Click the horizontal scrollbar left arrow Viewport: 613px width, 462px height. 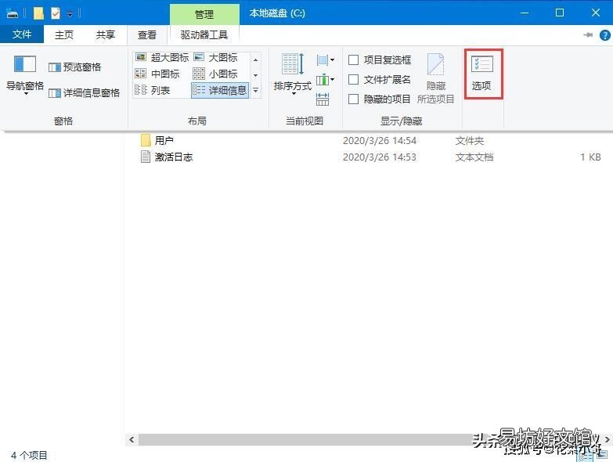[x=132, y=440]
